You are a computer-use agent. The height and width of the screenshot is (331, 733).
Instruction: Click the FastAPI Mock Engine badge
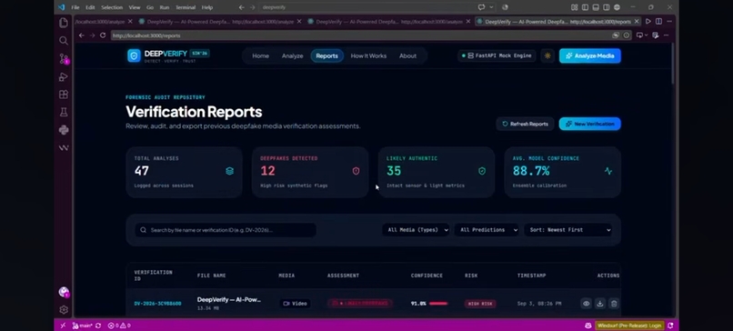[x=497, y=55]
